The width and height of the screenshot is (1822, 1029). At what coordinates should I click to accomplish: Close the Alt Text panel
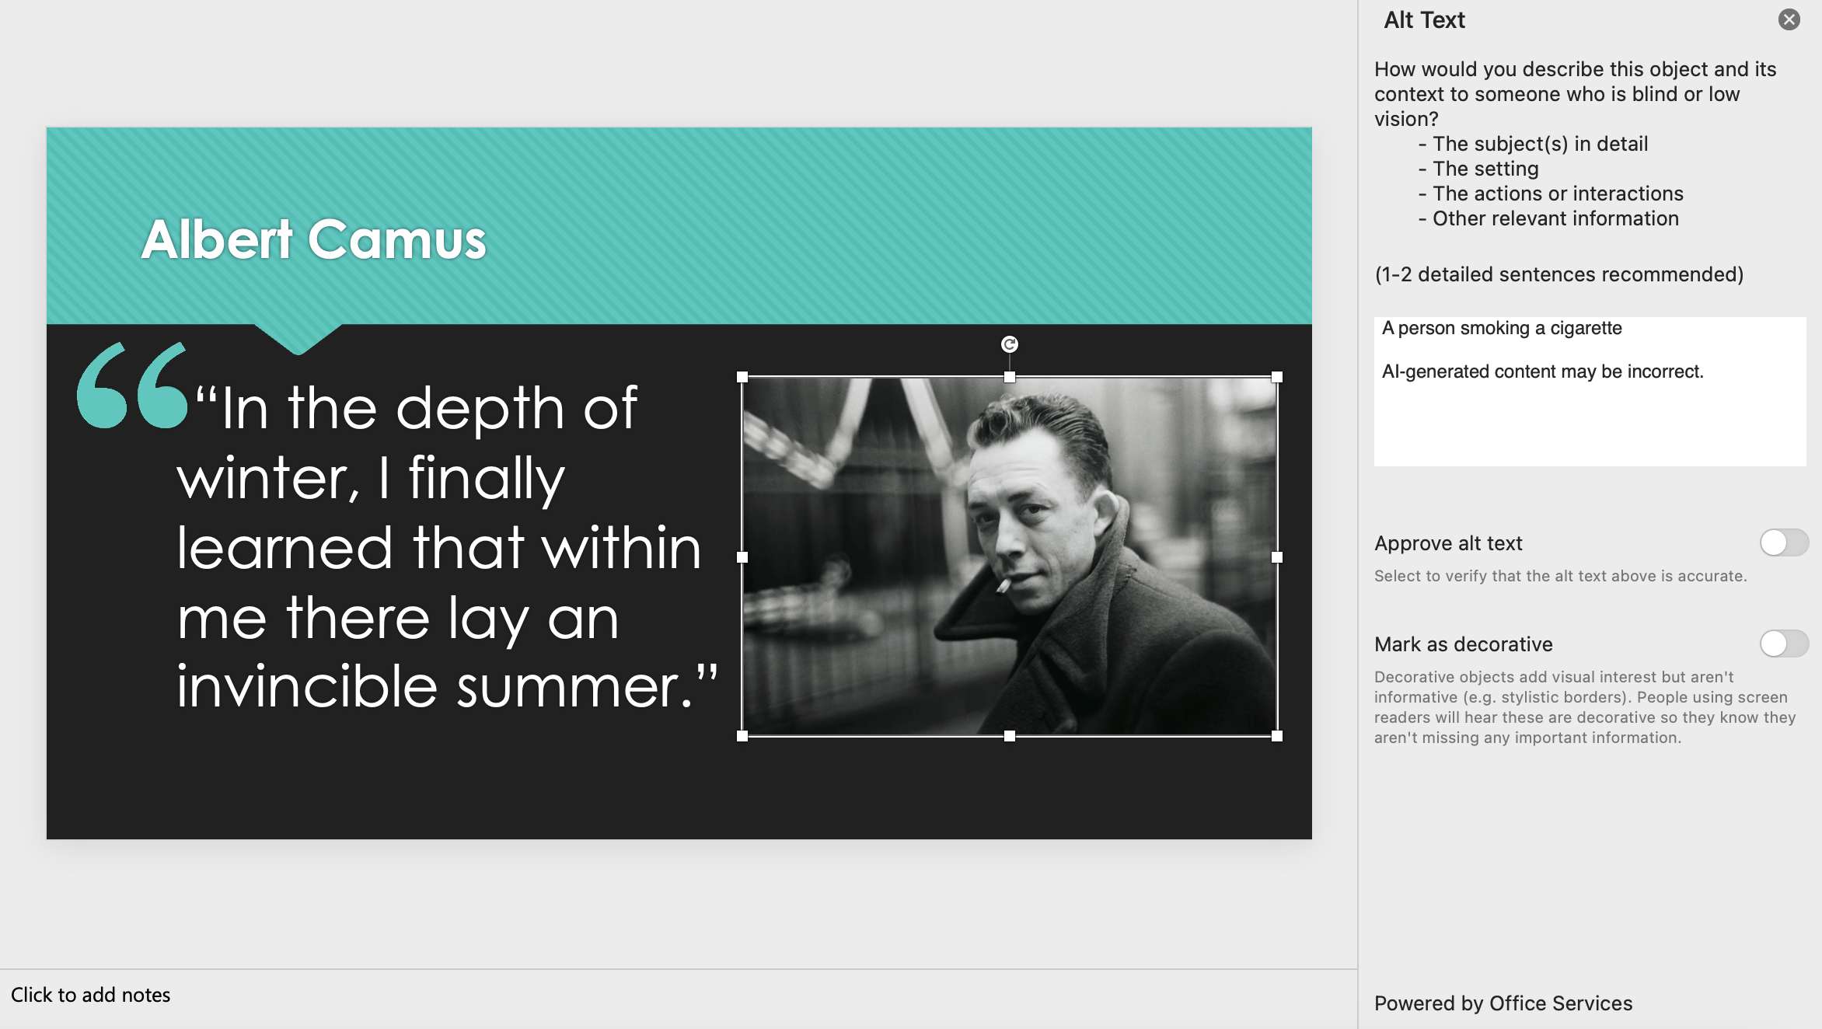(1789, 19)
